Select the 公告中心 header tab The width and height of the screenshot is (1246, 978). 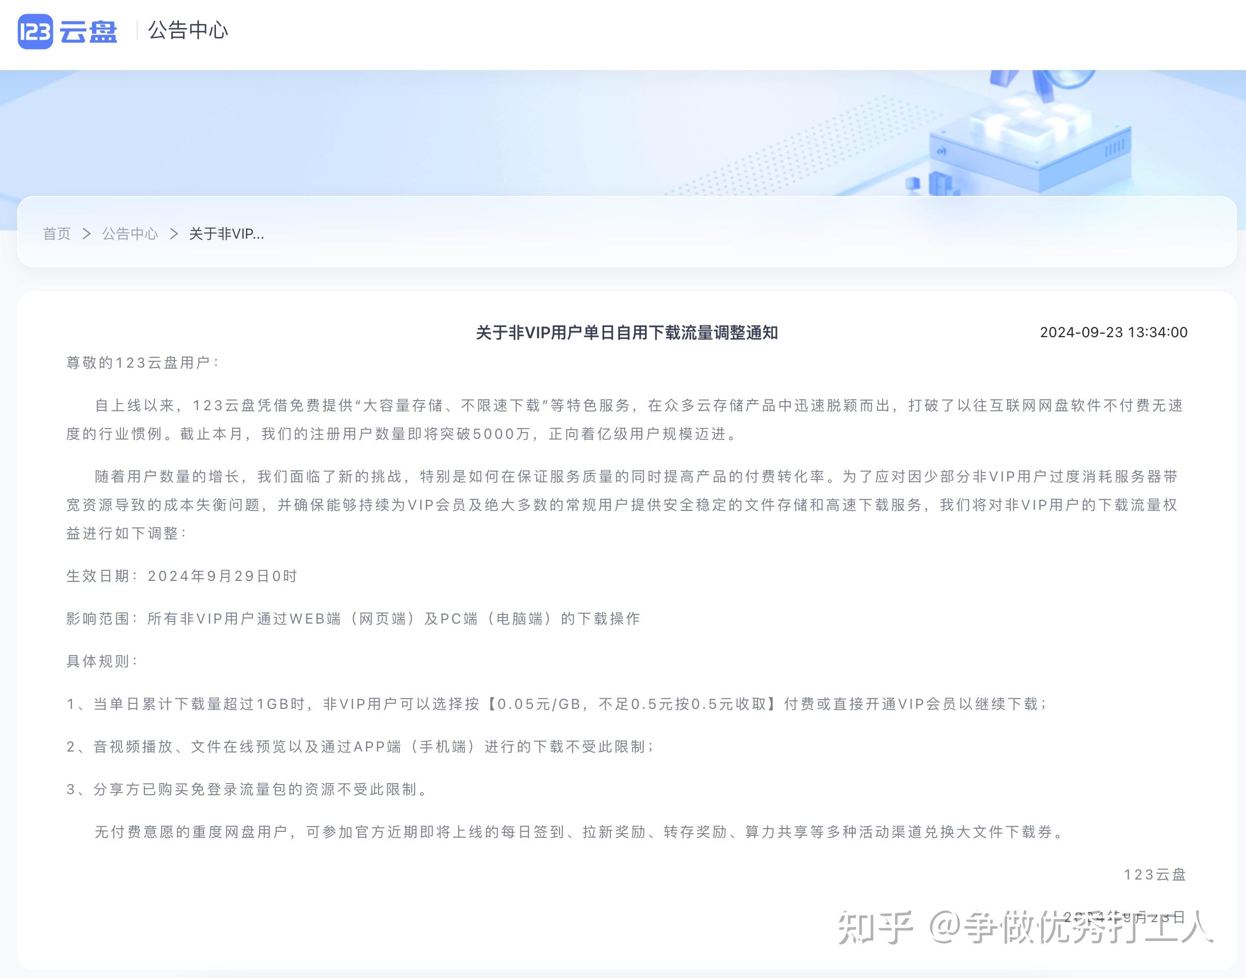click(x=188, y=31)
